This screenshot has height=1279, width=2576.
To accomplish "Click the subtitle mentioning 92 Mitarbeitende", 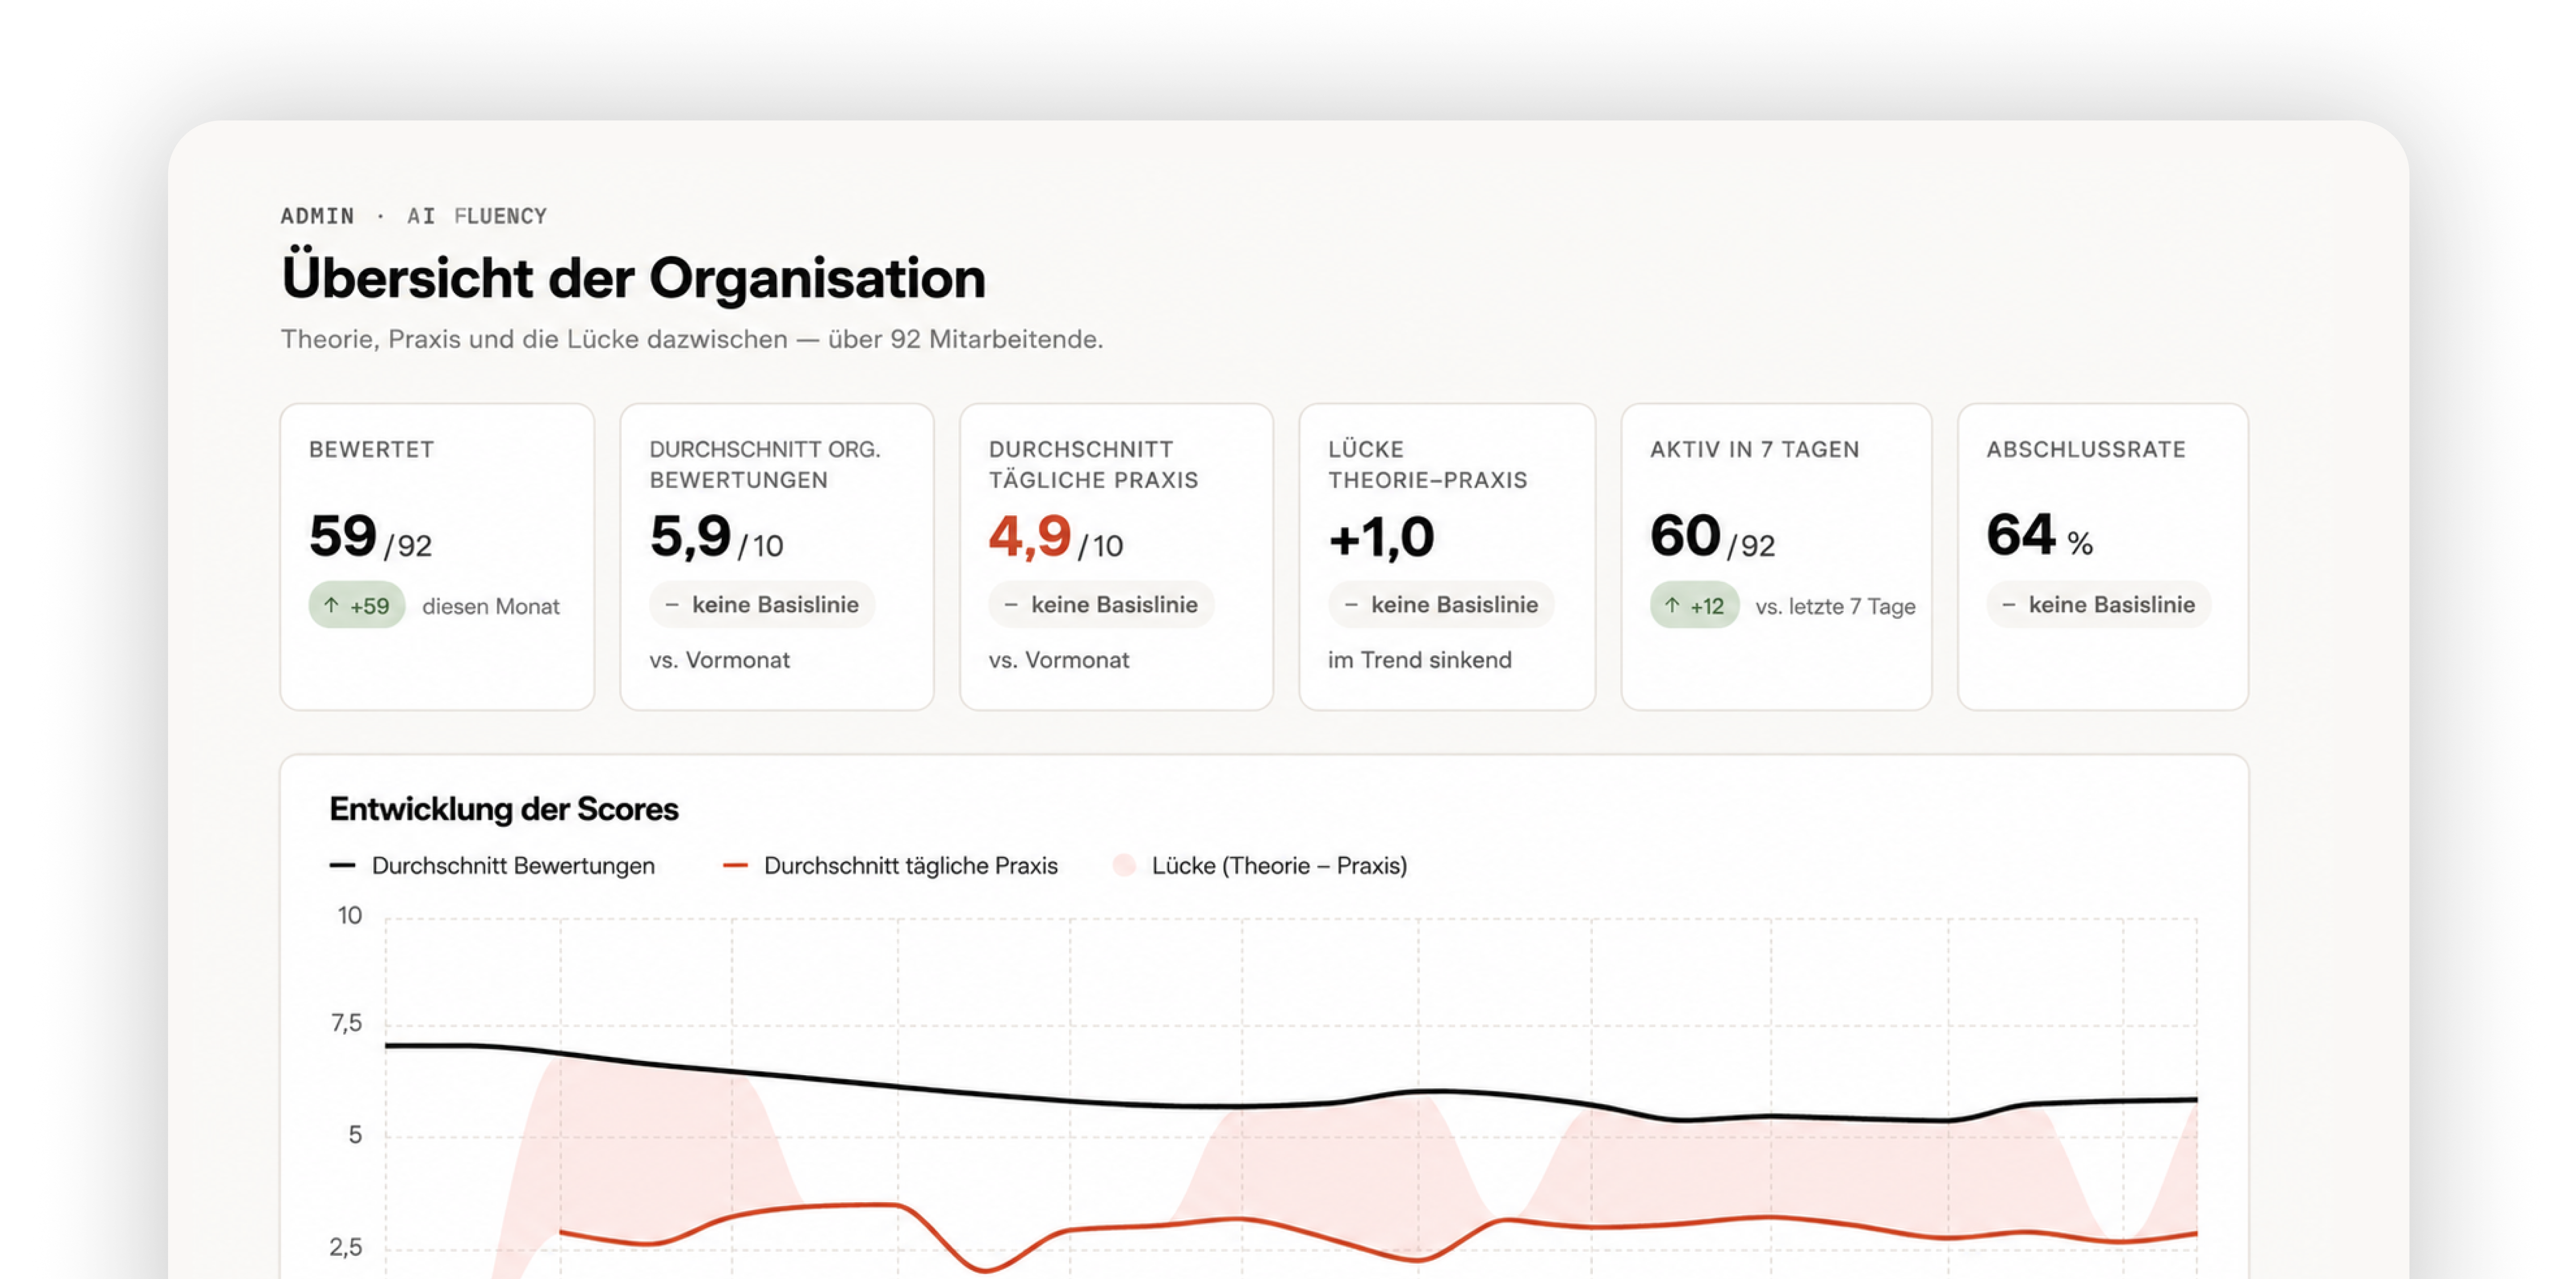I will pyautogui.click(x=692, y=339).
